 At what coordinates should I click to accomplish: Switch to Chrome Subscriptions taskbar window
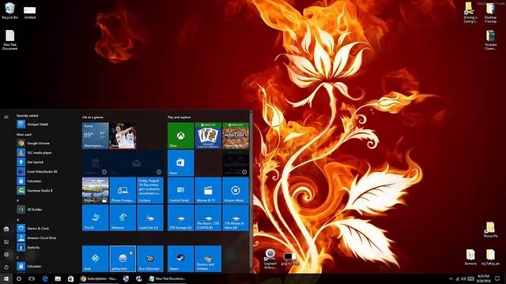pyautogui.click(x=98, y=278)
